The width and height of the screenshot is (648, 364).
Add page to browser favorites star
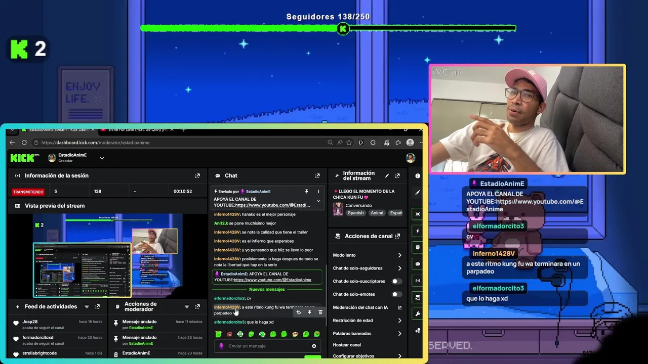[x=349, y=143]
